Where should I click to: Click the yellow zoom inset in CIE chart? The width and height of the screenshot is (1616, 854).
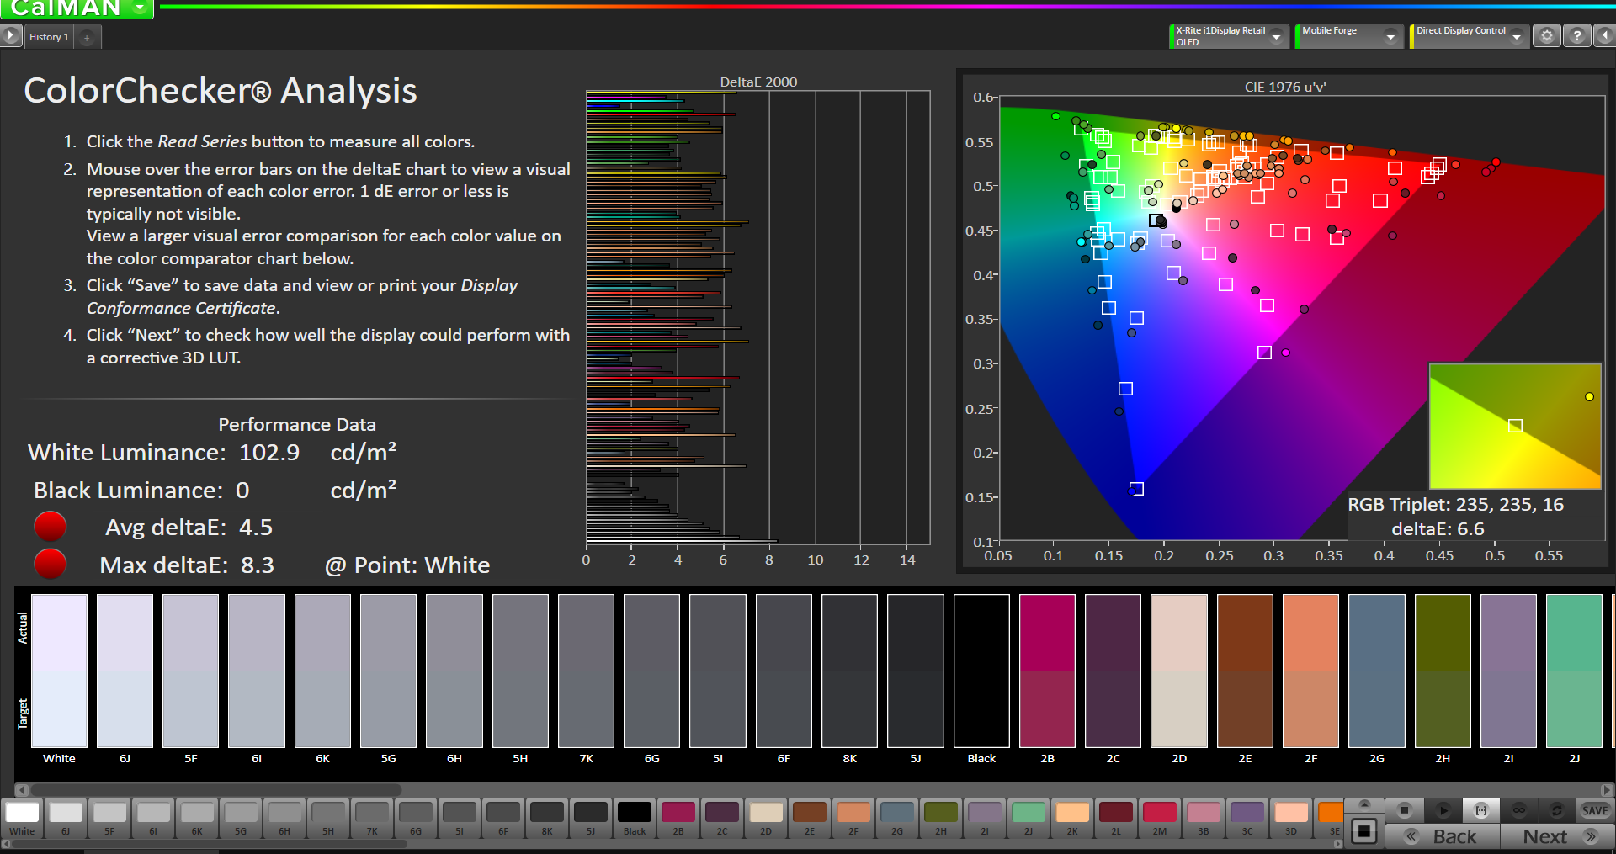pyautogui.click(x=1515, y=426)
